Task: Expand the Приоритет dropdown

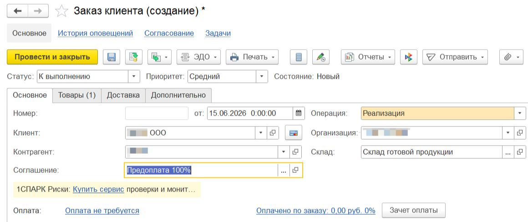Action: tap(262, 76)
